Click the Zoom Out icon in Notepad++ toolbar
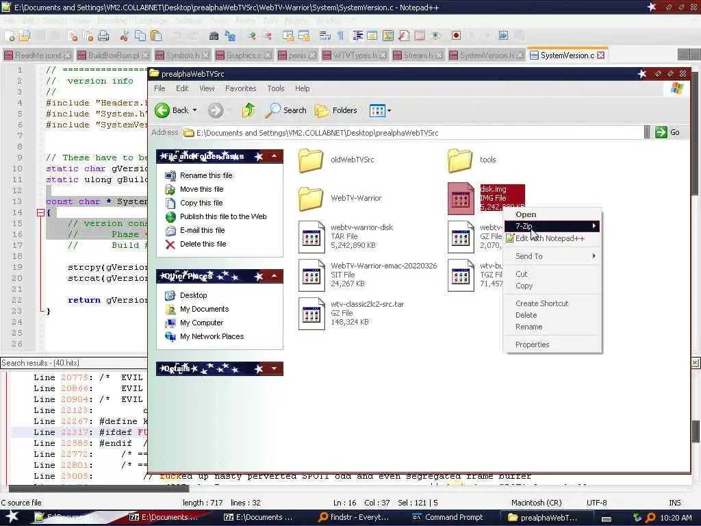 click(268, 36)
